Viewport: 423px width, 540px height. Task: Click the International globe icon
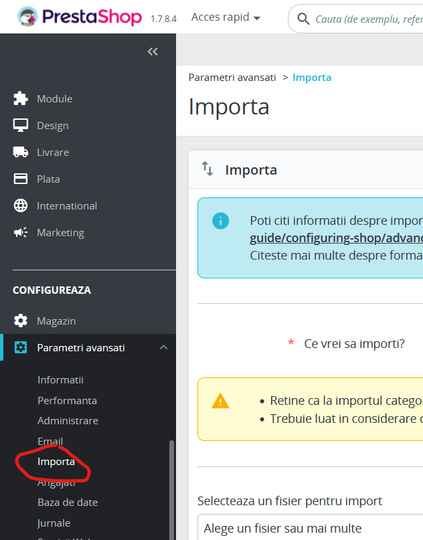[x=21, y=205]
